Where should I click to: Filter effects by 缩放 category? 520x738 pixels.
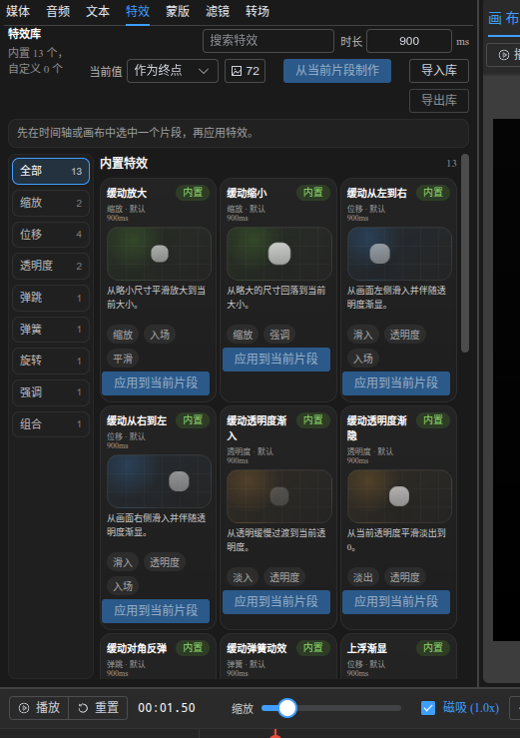tap(50, 203)
